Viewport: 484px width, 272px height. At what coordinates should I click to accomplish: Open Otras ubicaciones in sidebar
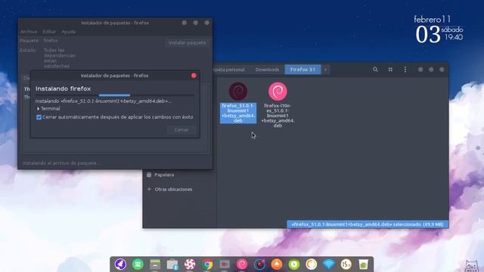(x=173, y=190)
